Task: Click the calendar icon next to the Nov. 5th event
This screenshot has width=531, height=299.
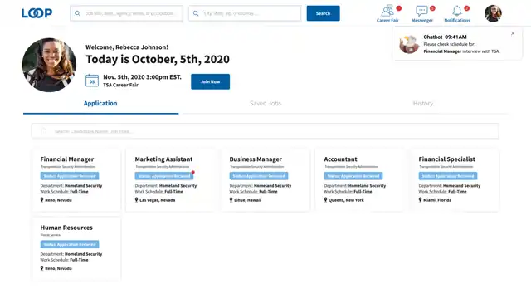Action: [x=92, y=81]
